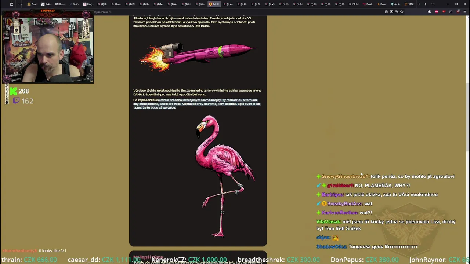
Task: Switch to the SUV tab
Action: pyautogui.click(x=75, y=4)
